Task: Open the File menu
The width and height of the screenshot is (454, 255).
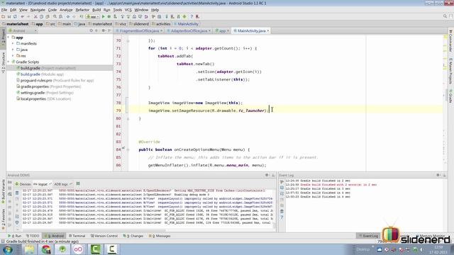Action: click(4, 10)
